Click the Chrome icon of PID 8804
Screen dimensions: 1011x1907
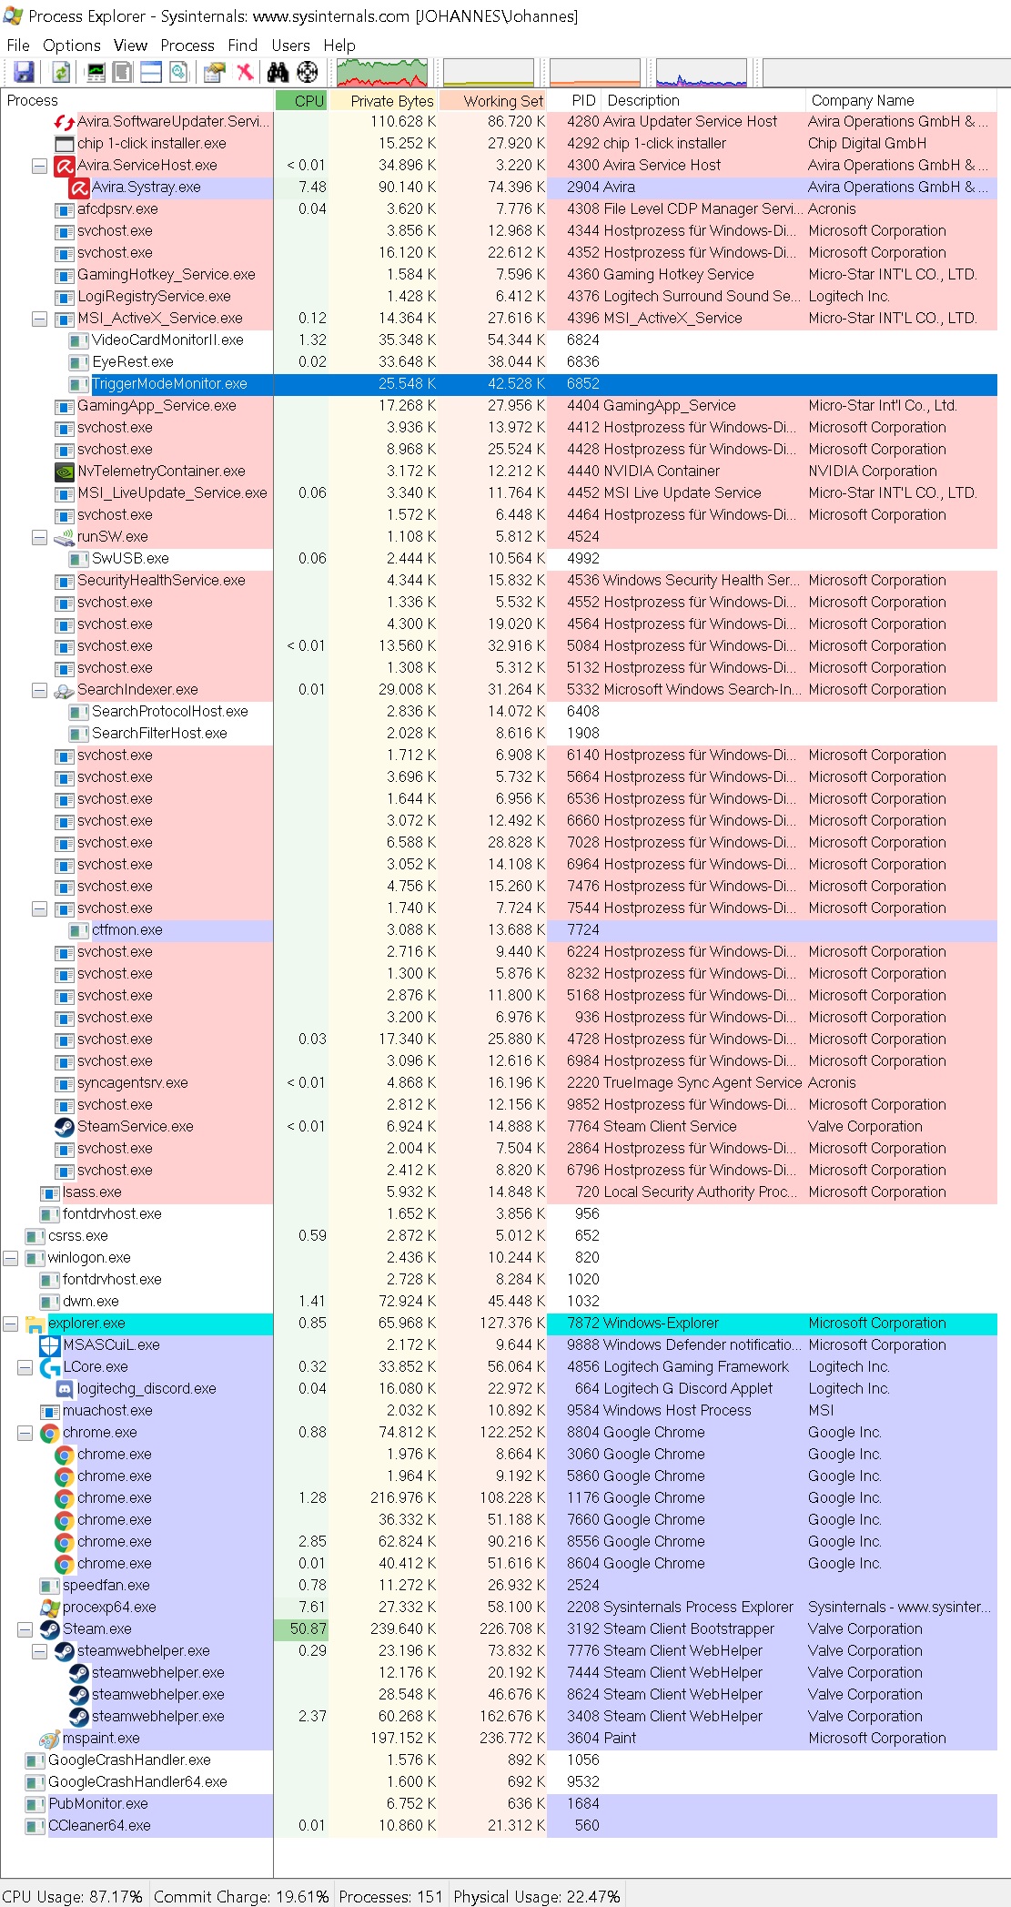pos(50,1433)
